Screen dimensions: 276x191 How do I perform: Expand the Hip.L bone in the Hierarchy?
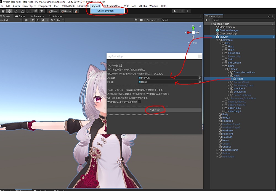(x=223, y=46)
